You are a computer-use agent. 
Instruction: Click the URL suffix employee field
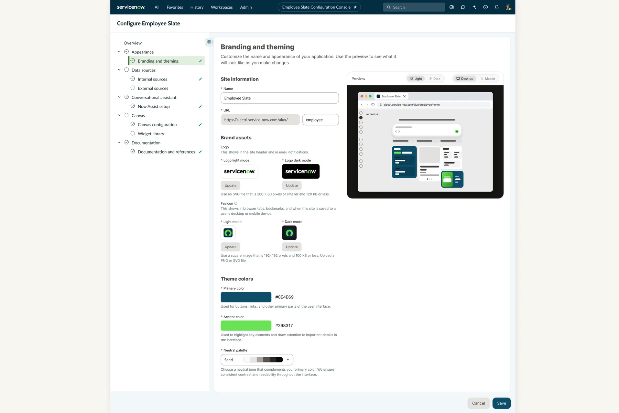[321, 120]
